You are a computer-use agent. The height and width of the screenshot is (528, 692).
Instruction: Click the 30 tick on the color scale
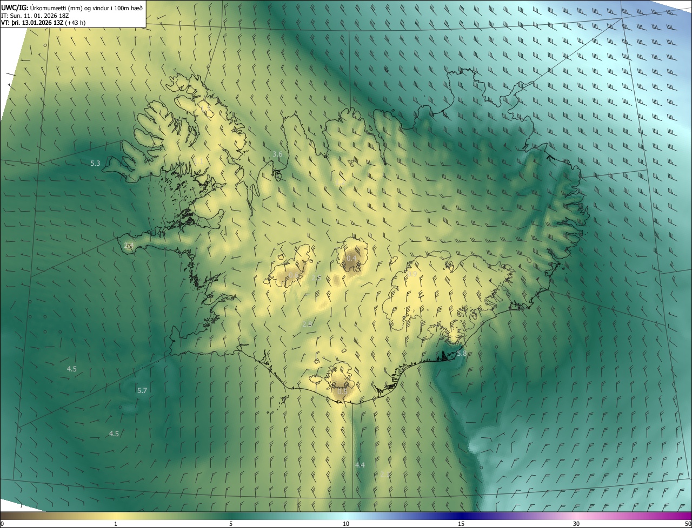[576, 524]
